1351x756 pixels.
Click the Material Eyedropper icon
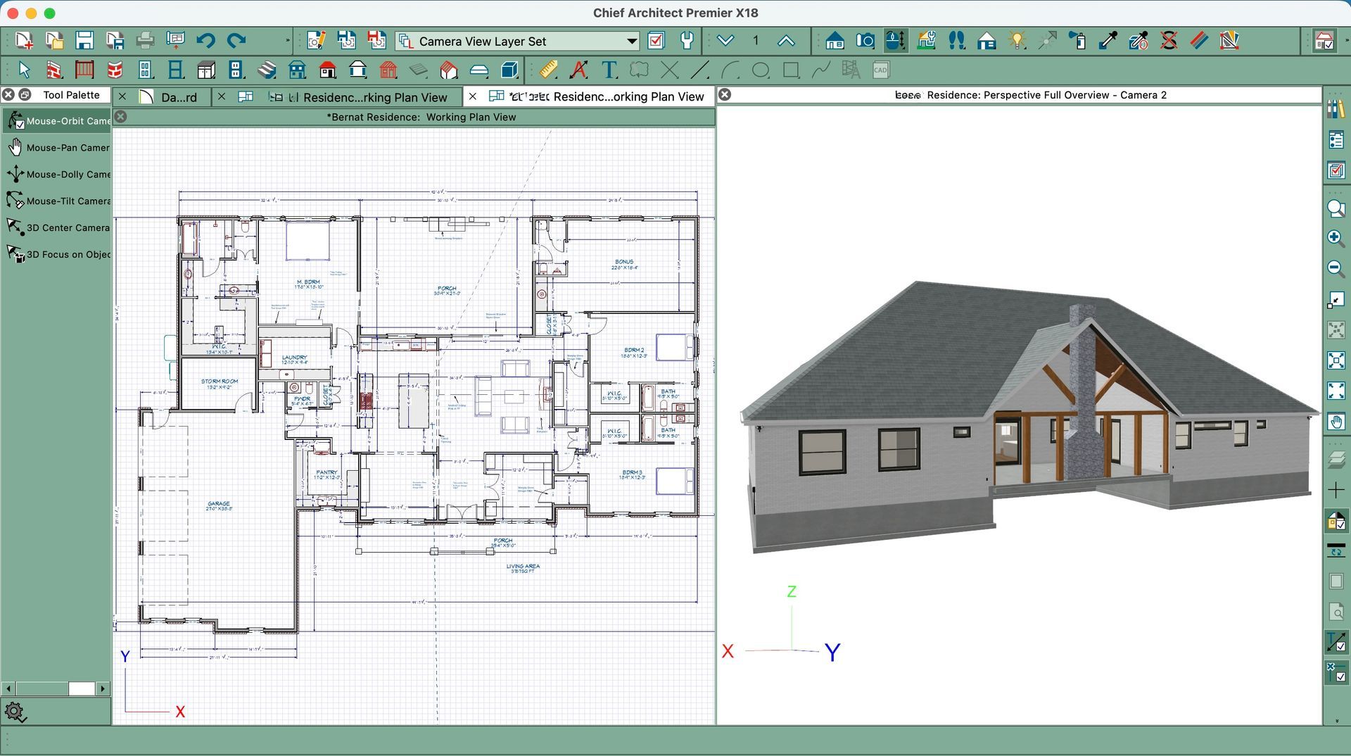(x=1108, y=41)
